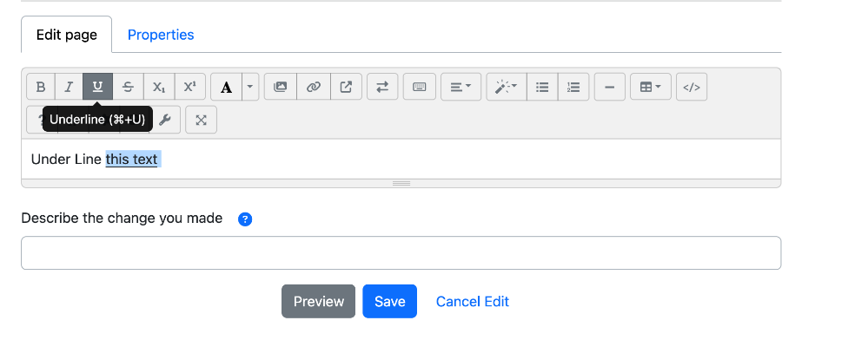The height and width of the screenshot is (340, 868).
Task: Insert an unordered bullet list
Action: [542, 87]
